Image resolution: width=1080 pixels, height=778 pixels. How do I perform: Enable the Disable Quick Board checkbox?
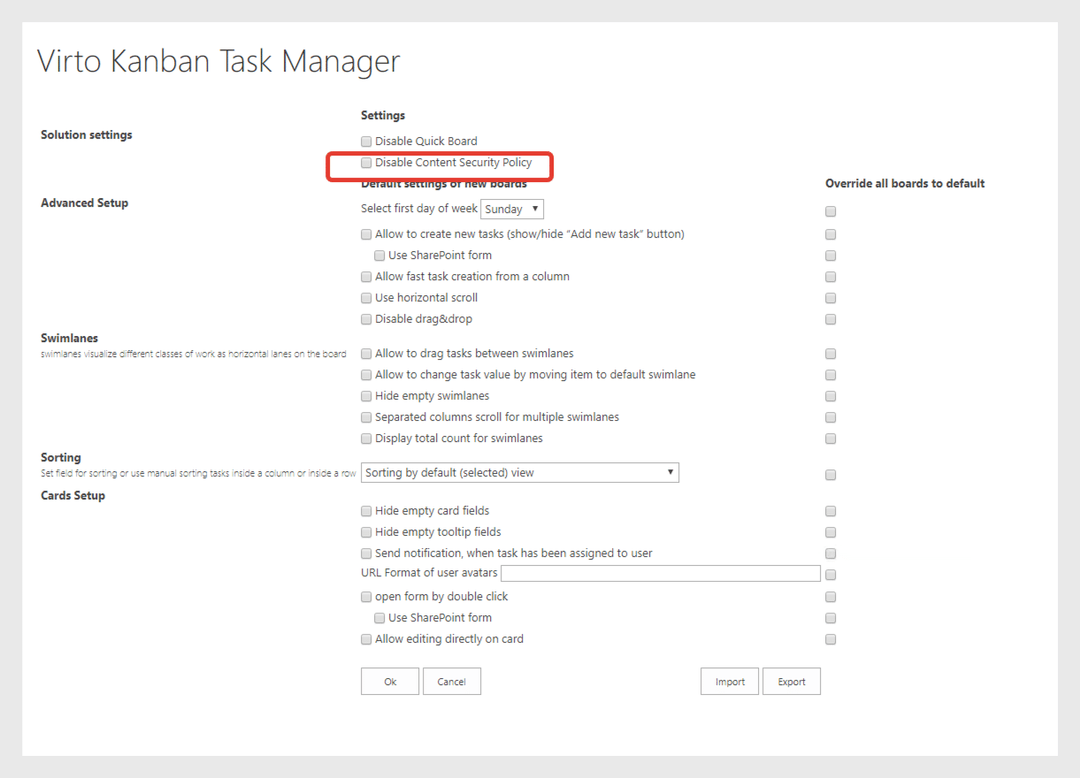(366, 141)
